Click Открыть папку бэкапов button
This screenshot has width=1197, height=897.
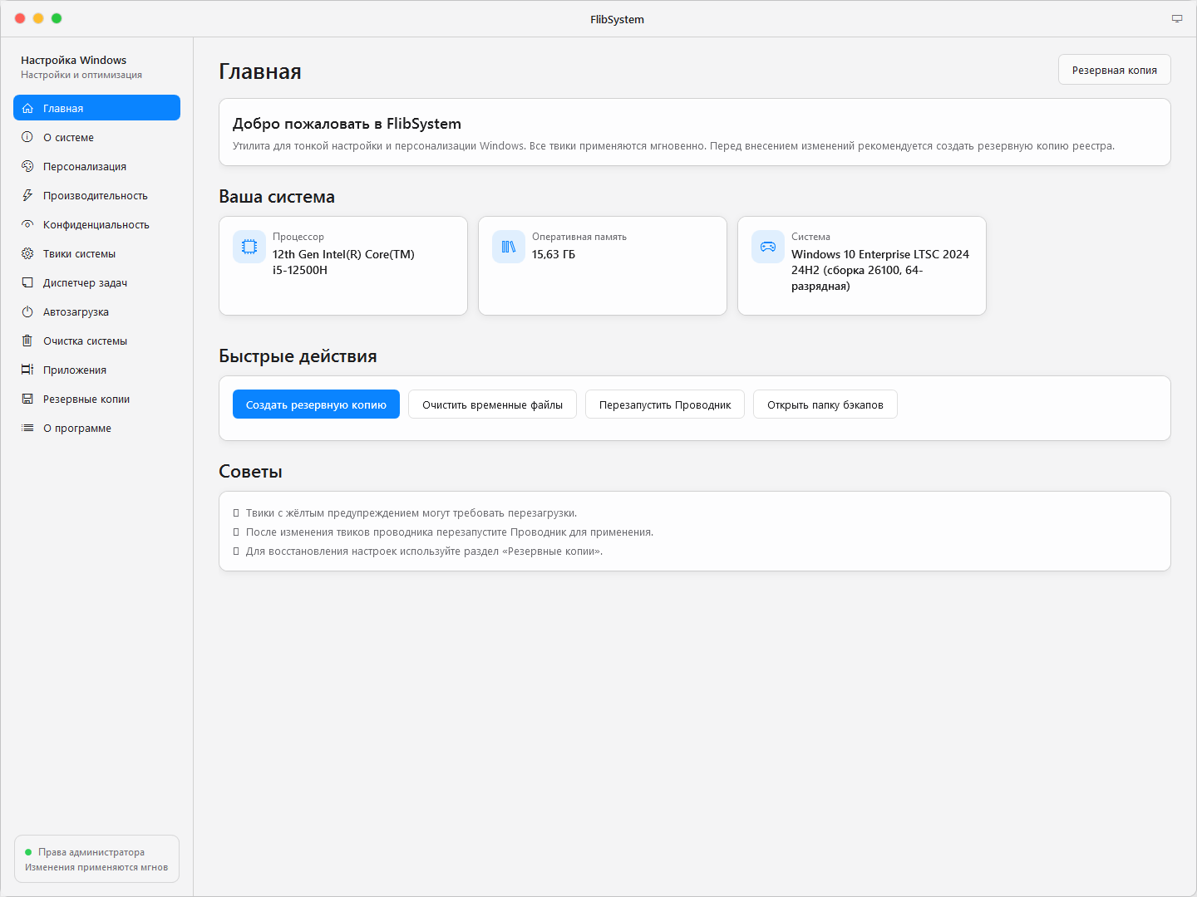(825, 404)
